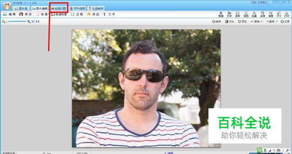Image resolution: width=292 pixels, height=154 pixels.
Task: Click the fit-to-window icon
Action: coord(33,21)
